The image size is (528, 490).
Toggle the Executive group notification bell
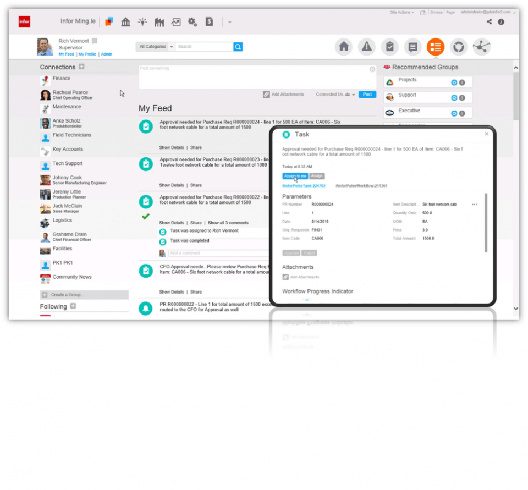(x=454, y=113)
